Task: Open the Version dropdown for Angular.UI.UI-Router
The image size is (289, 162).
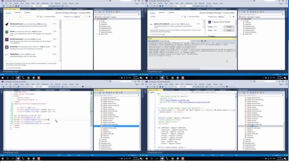Action: click(218, 30)
